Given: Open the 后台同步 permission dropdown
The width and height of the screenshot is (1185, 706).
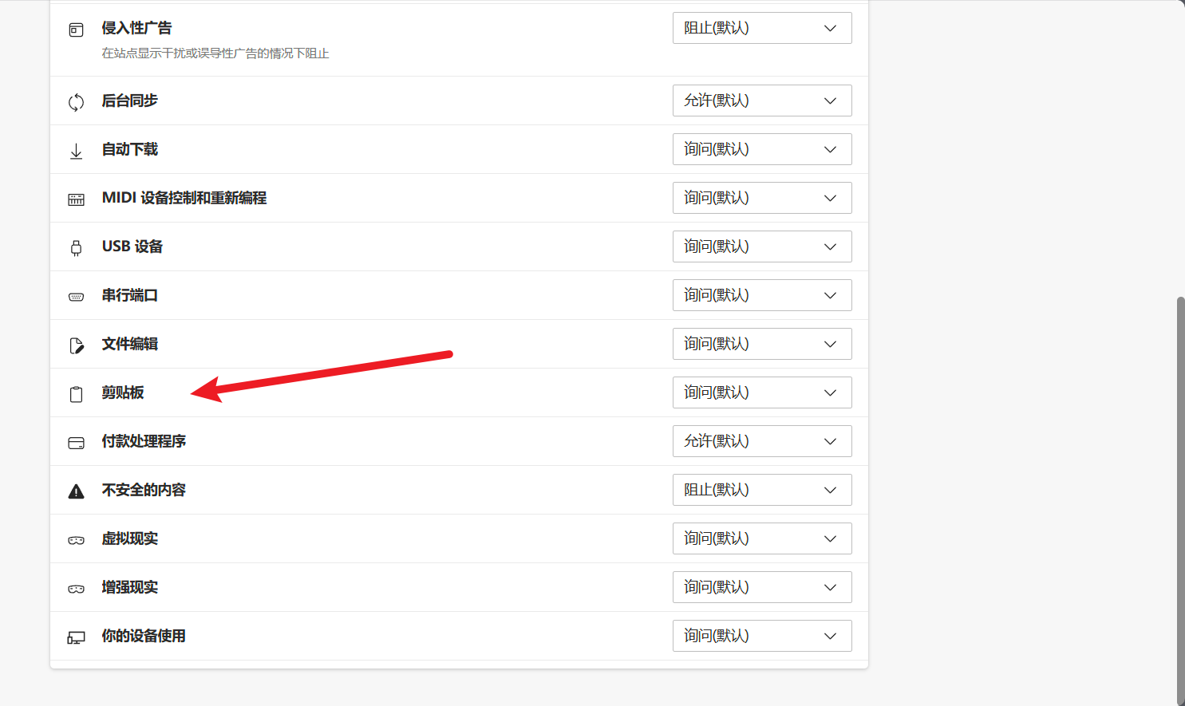Looking at the screenshot, I should coord(761,101).
